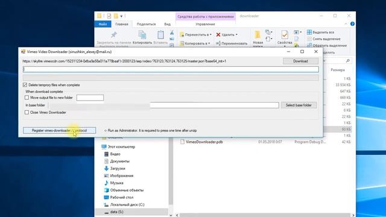Open the Open-with dropdown beside Свойства
Image resolution: width=386 pixels, height=217 pixels.
pos(297,32)
